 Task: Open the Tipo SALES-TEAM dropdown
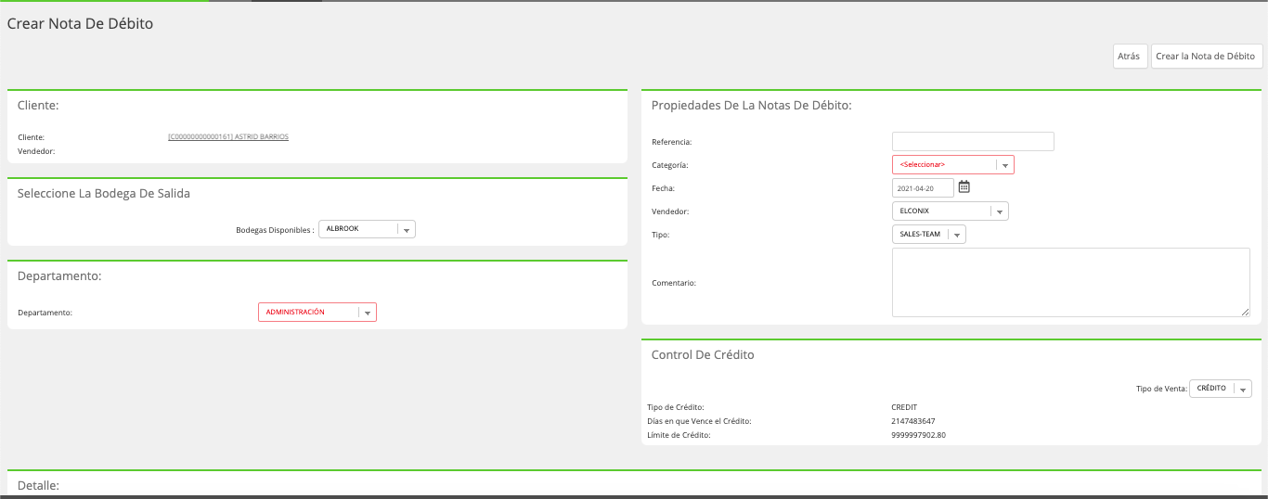tap(929, 235)
